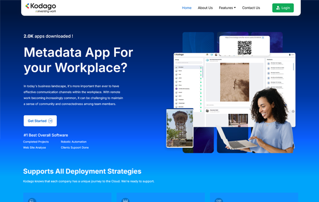Click the QR code image

click(245, 48)
